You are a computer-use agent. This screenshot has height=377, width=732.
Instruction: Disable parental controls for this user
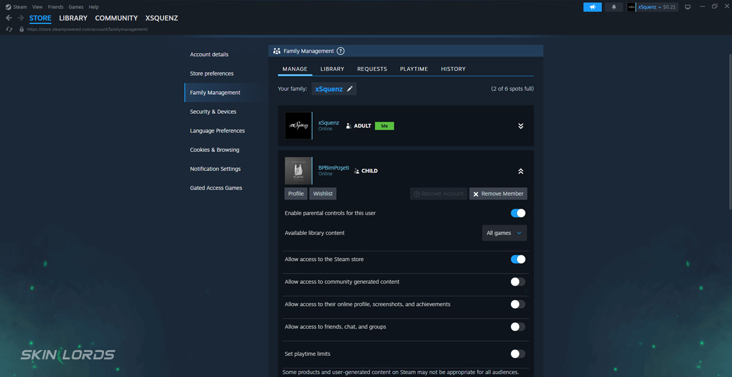click(x=518, y=213)
